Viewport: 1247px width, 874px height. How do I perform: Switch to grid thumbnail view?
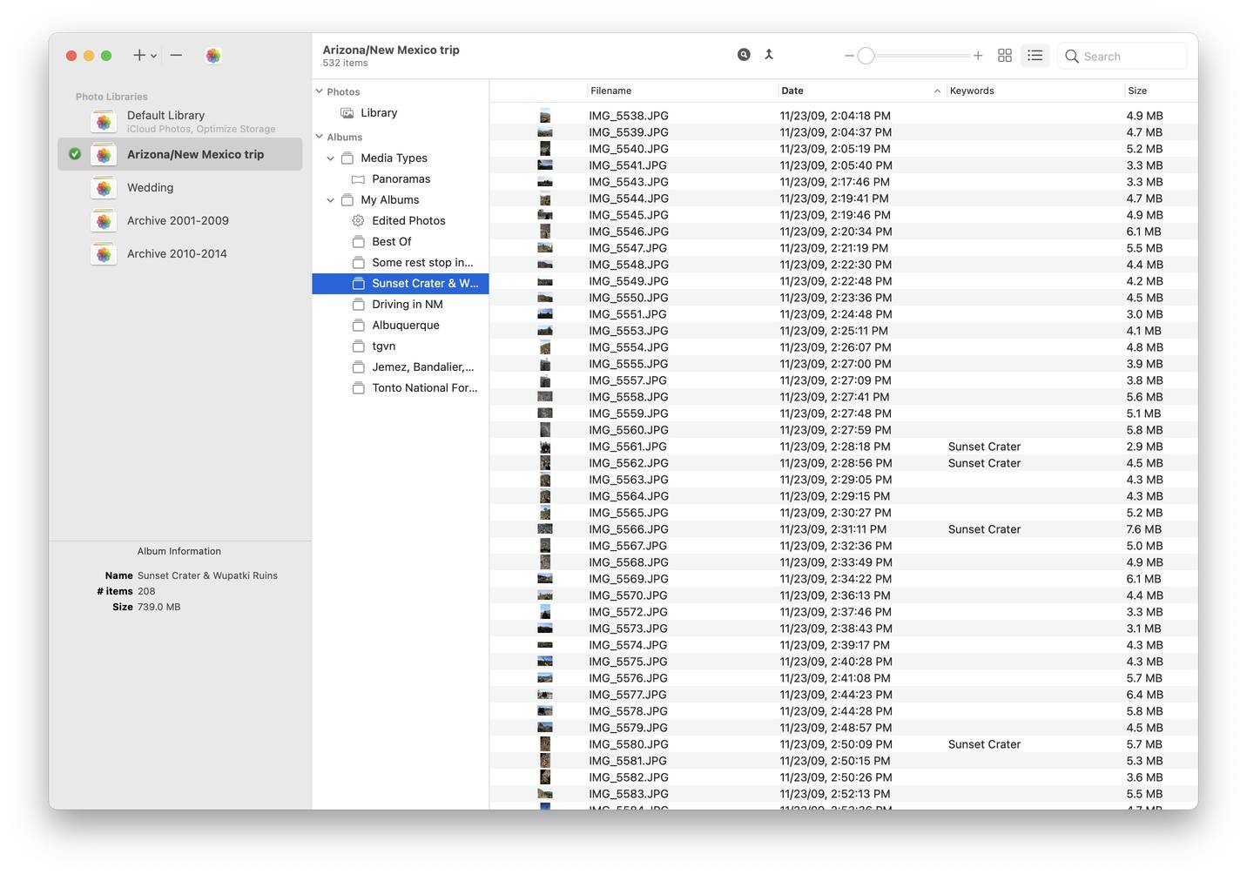tap(1004, 56)
